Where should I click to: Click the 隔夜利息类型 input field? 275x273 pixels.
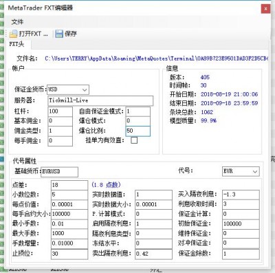click(x=153, y=234)
